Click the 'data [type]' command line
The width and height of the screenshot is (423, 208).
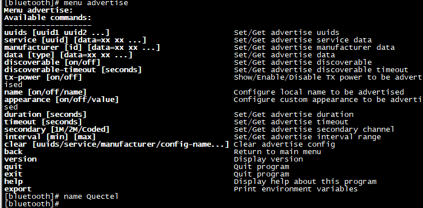(x=68, y=55)
